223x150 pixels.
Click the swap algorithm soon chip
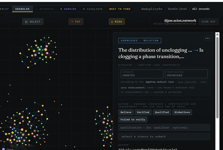coord(192,82)
